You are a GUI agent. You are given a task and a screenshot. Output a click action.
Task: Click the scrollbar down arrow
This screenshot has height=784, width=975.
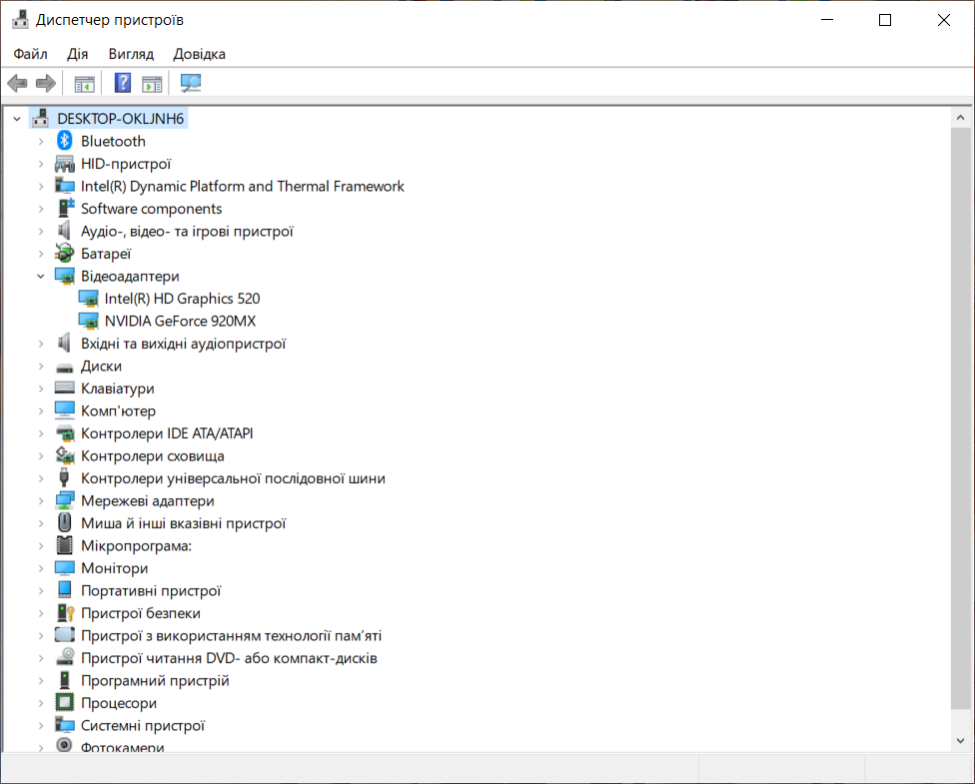pyautogui.click(x=961, y=740)
